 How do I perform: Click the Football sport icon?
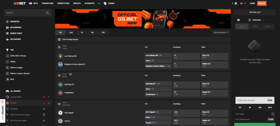click(x=7, y=103)
